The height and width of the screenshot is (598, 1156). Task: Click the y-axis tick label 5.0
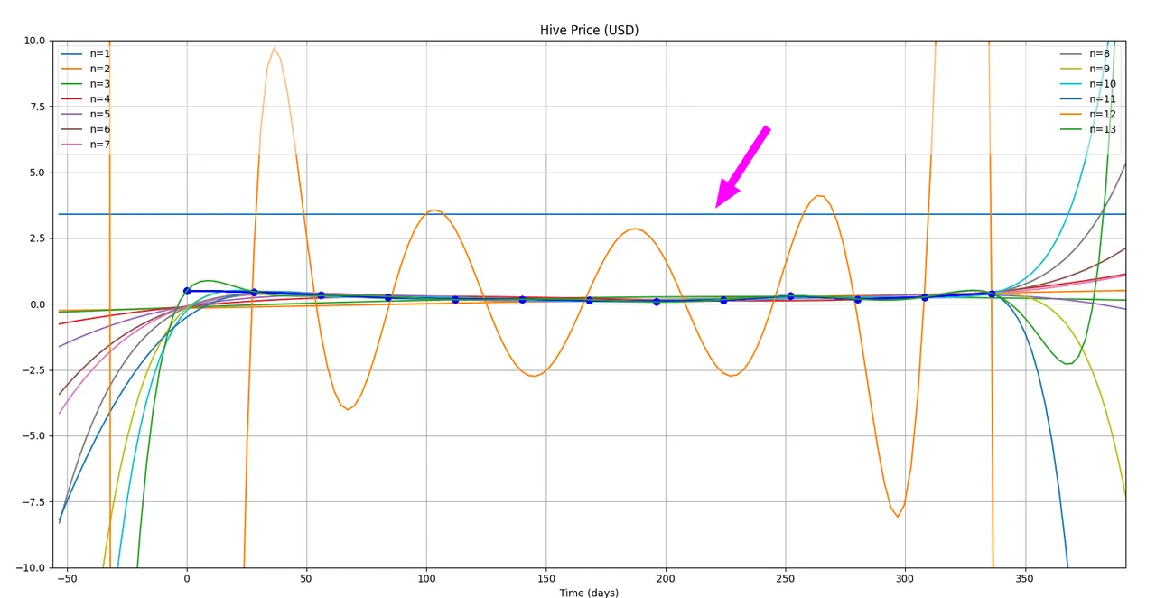click(x=36, y=173)
